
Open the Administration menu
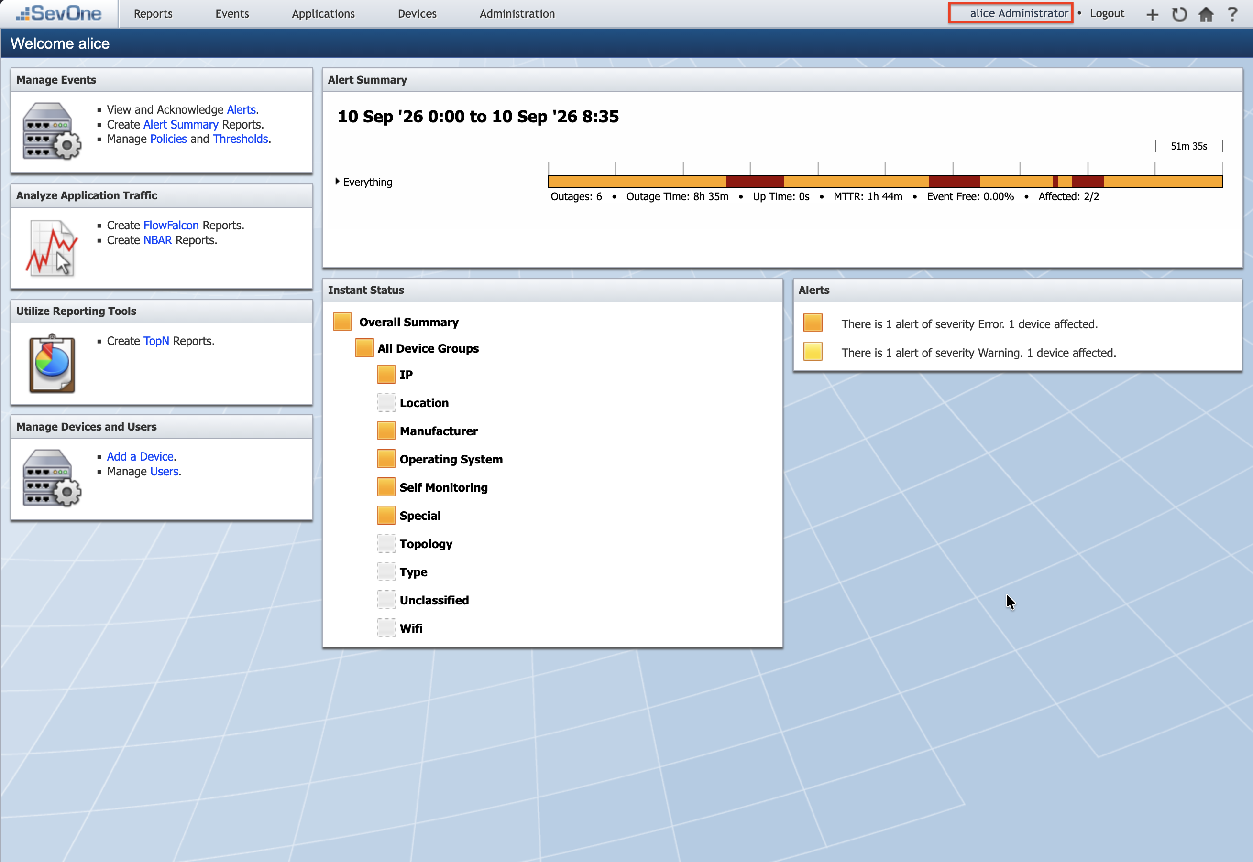517,13
